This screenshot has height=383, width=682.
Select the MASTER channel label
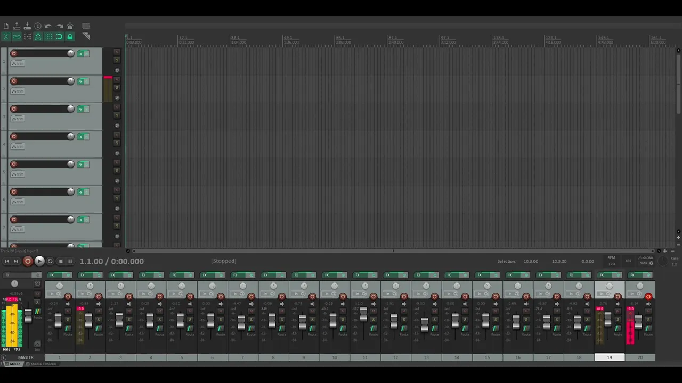point(26,357)
